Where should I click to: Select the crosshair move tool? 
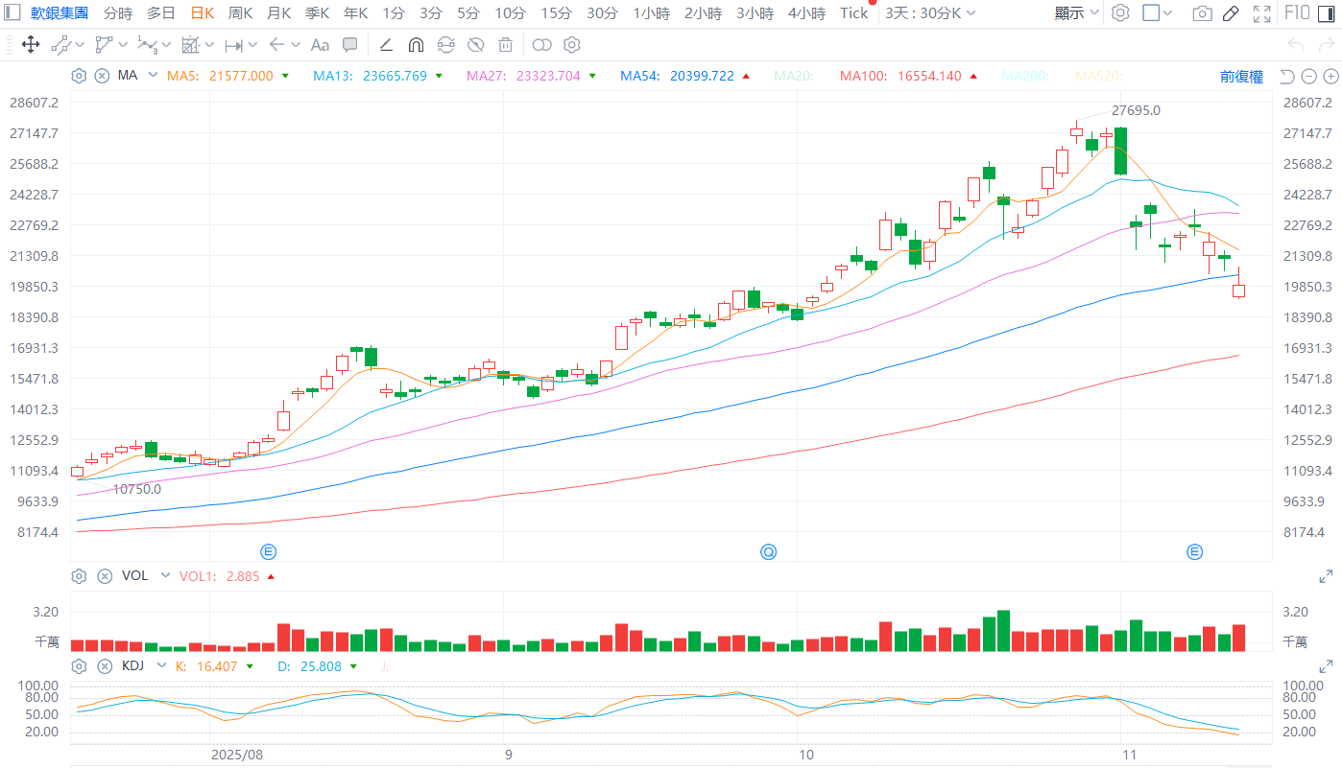[30, 45]
